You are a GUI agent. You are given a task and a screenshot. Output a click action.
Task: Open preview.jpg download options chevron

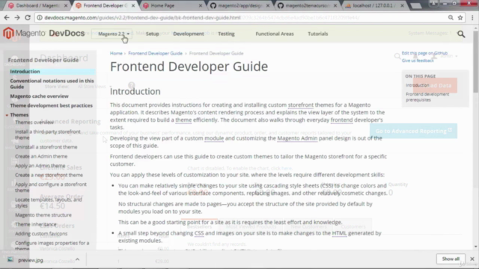(77, 259)
